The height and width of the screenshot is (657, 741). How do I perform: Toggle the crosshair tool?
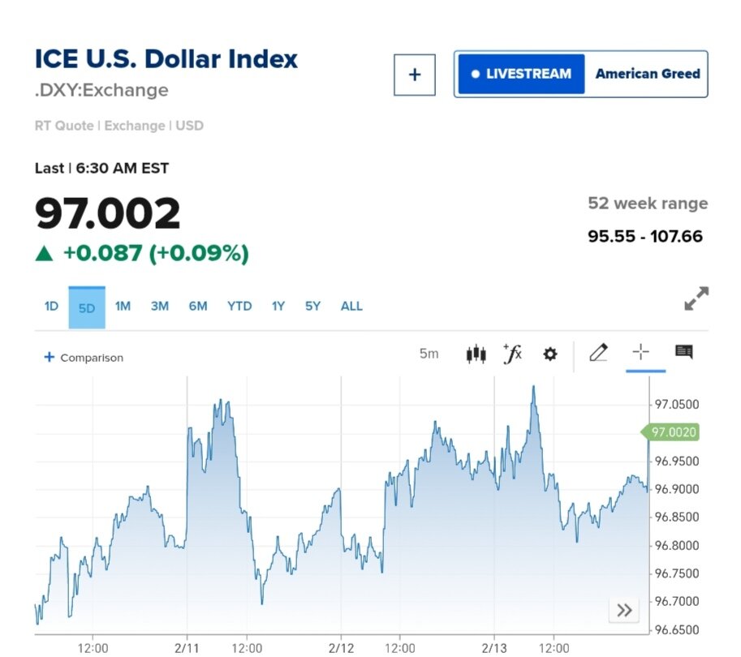pos(641,352)
